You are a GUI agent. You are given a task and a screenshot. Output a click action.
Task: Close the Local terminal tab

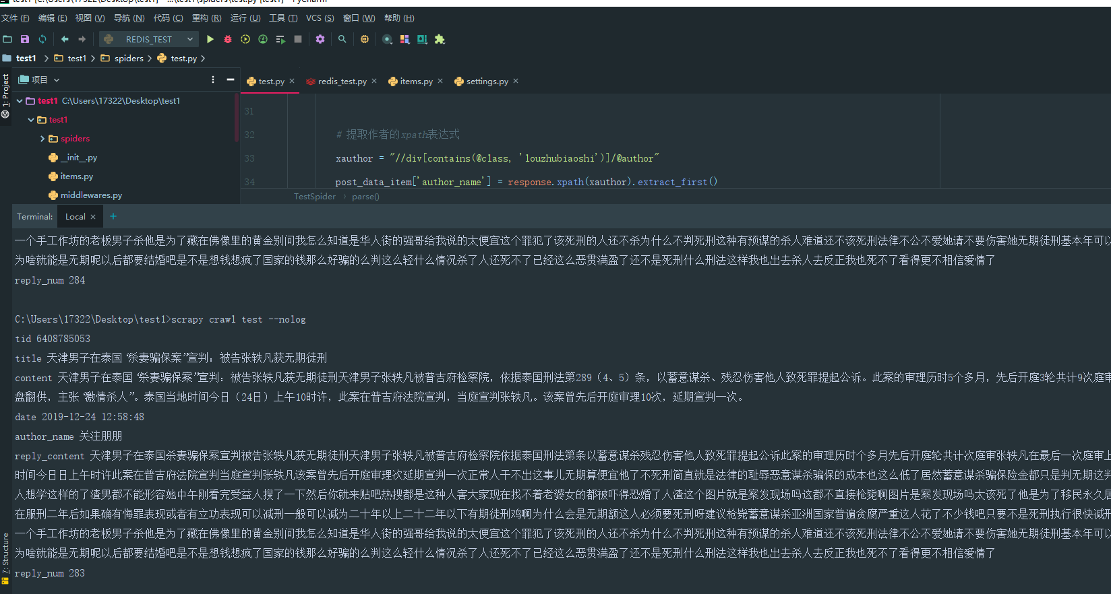[x=93, y=217]
